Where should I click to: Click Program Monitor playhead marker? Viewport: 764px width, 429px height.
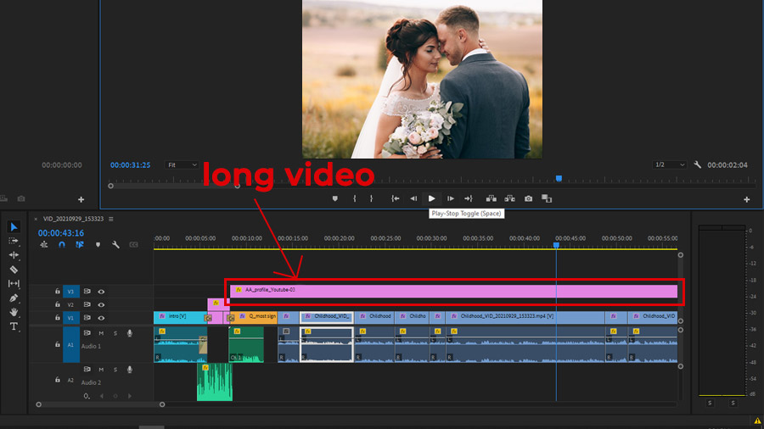pos(559,179)
